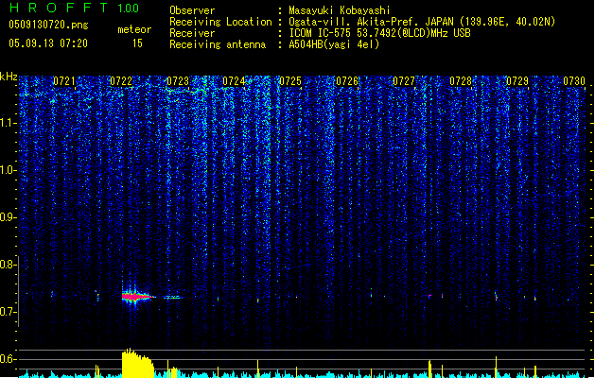Click the meteor count value 15
The image size is (595, 378).
[137, 43]
